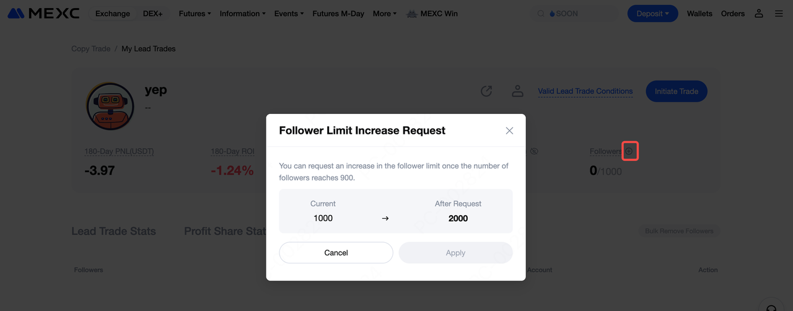Viewport: 793px width, 311px height.
Task: Expand the Events dropdown menu
Action: point(289,14)
